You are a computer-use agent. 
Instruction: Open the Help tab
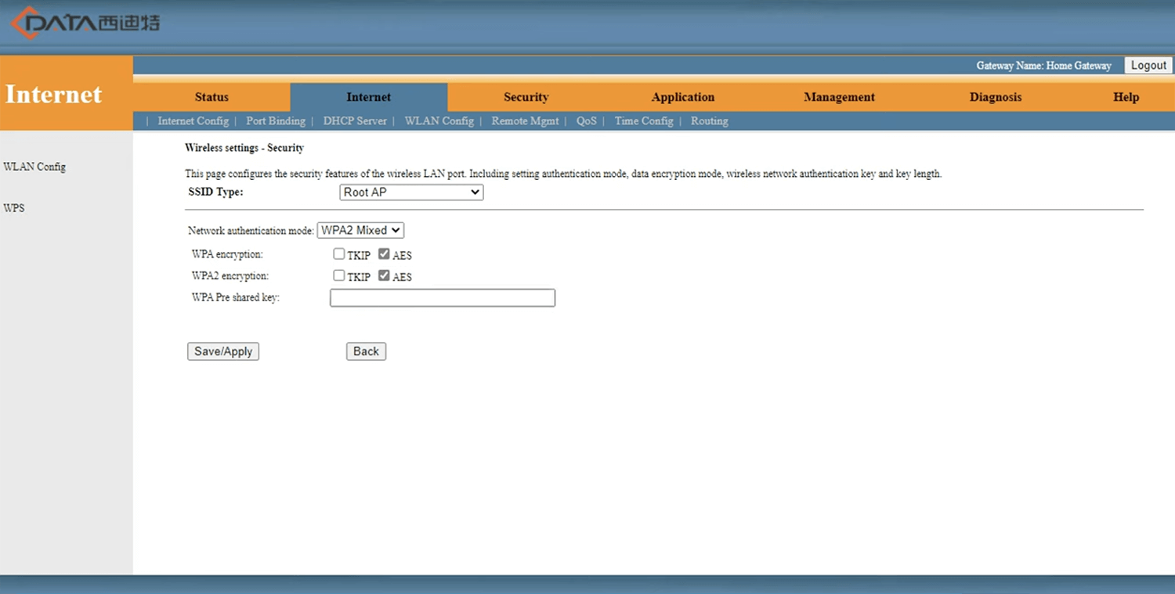click(x=1126, y=97)
